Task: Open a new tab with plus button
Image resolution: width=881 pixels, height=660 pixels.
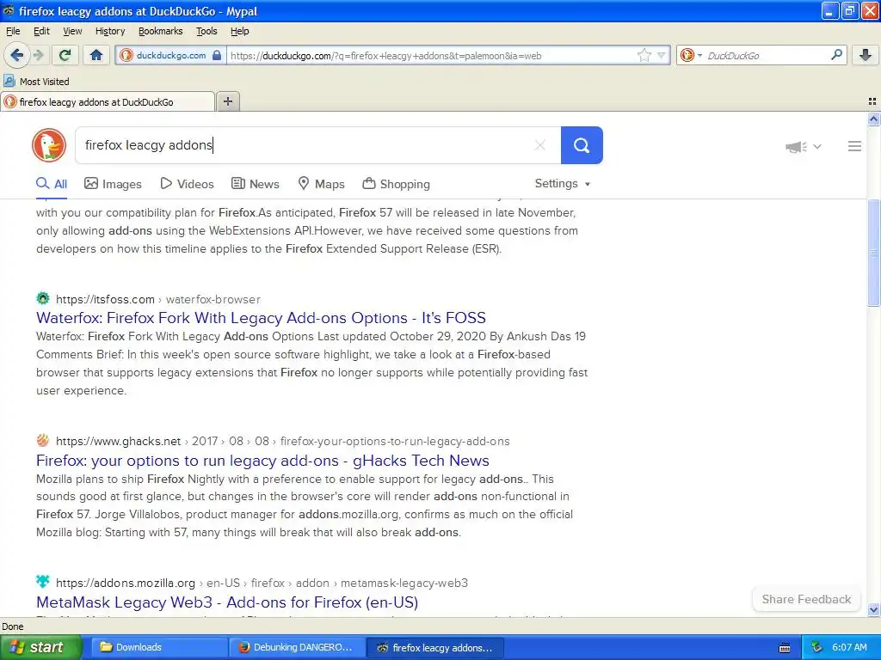Action: pyautogui.click(x=227, y=101)
